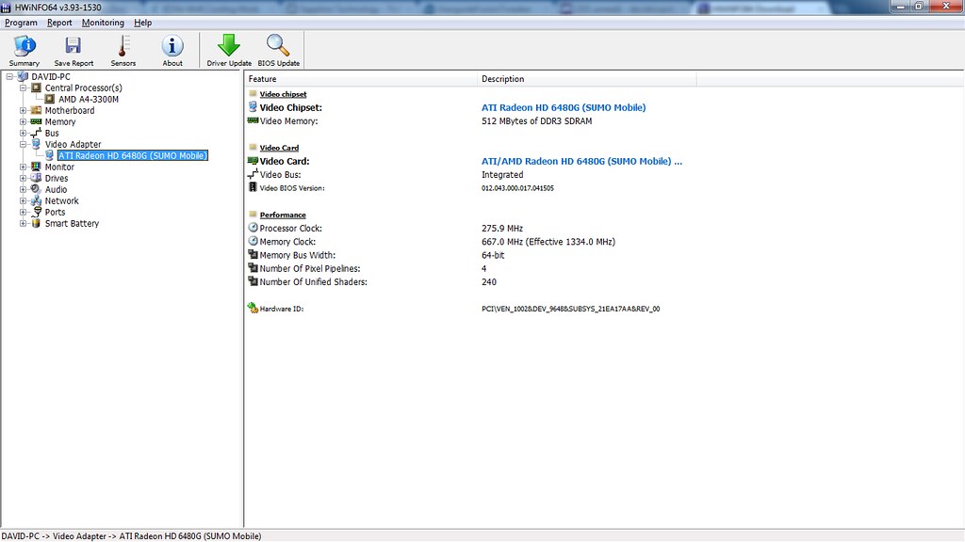Open the Sensors thermometer icon

pyautogui.click(x=123, y=46)
